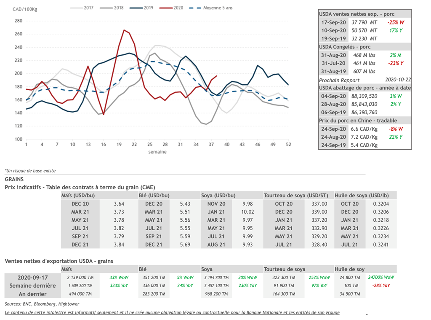Click the red 2020 legend line marker

pyautogui.click(x=165, y=8)
